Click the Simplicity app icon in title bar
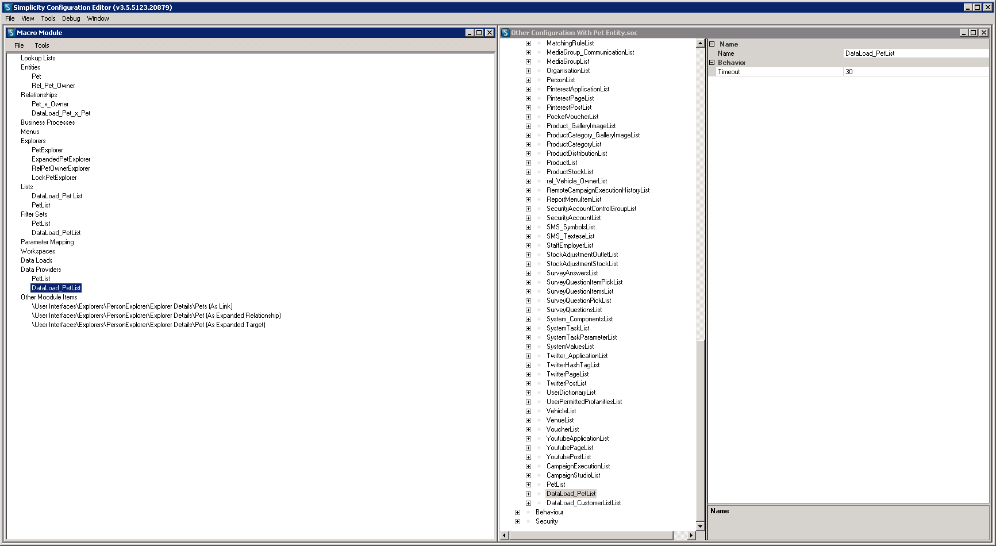Viewport: 996px width, 546px height. 7,7
